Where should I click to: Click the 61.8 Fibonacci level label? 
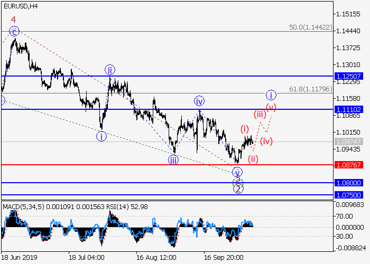pos(313,89)
